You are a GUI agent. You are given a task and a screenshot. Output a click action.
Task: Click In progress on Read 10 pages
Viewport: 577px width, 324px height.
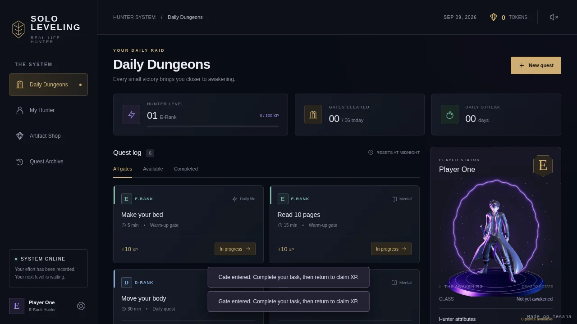tap(391, 249)
